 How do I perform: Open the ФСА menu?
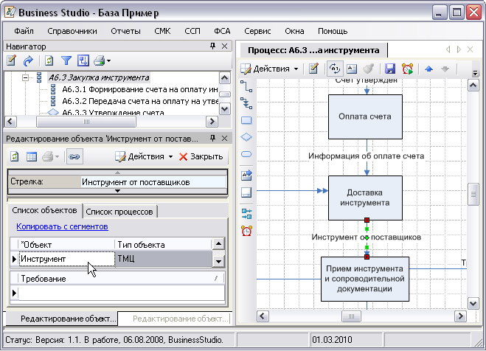point(222,31)
